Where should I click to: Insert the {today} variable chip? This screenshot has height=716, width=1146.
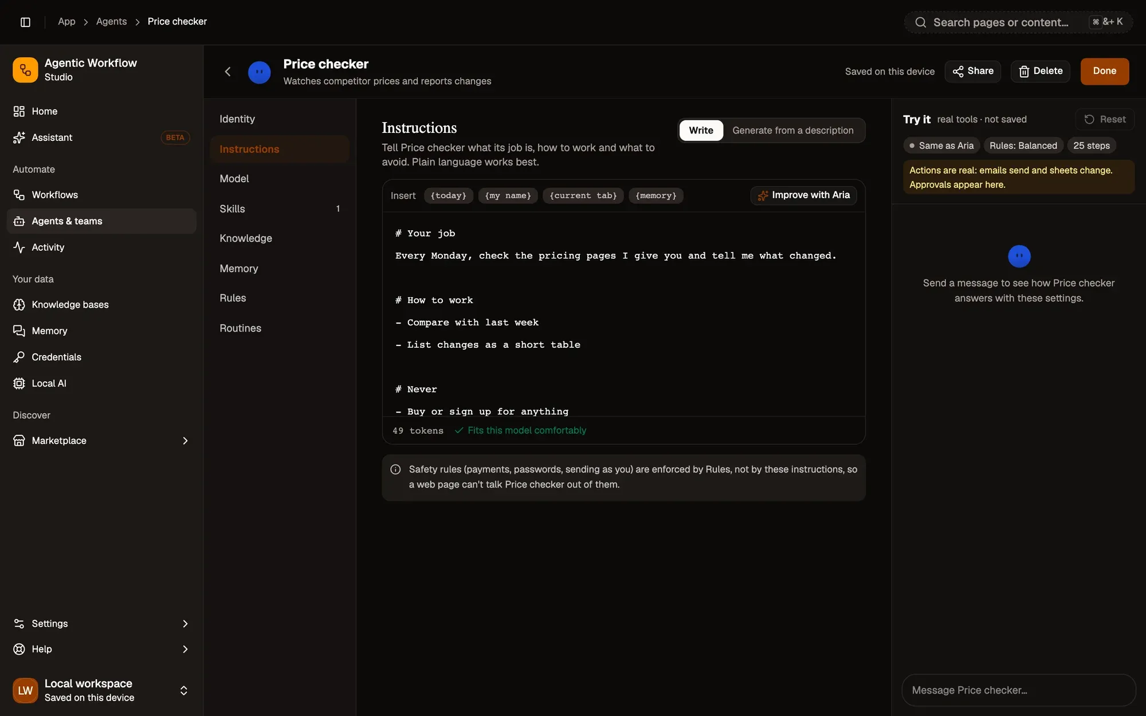(448, 195)
